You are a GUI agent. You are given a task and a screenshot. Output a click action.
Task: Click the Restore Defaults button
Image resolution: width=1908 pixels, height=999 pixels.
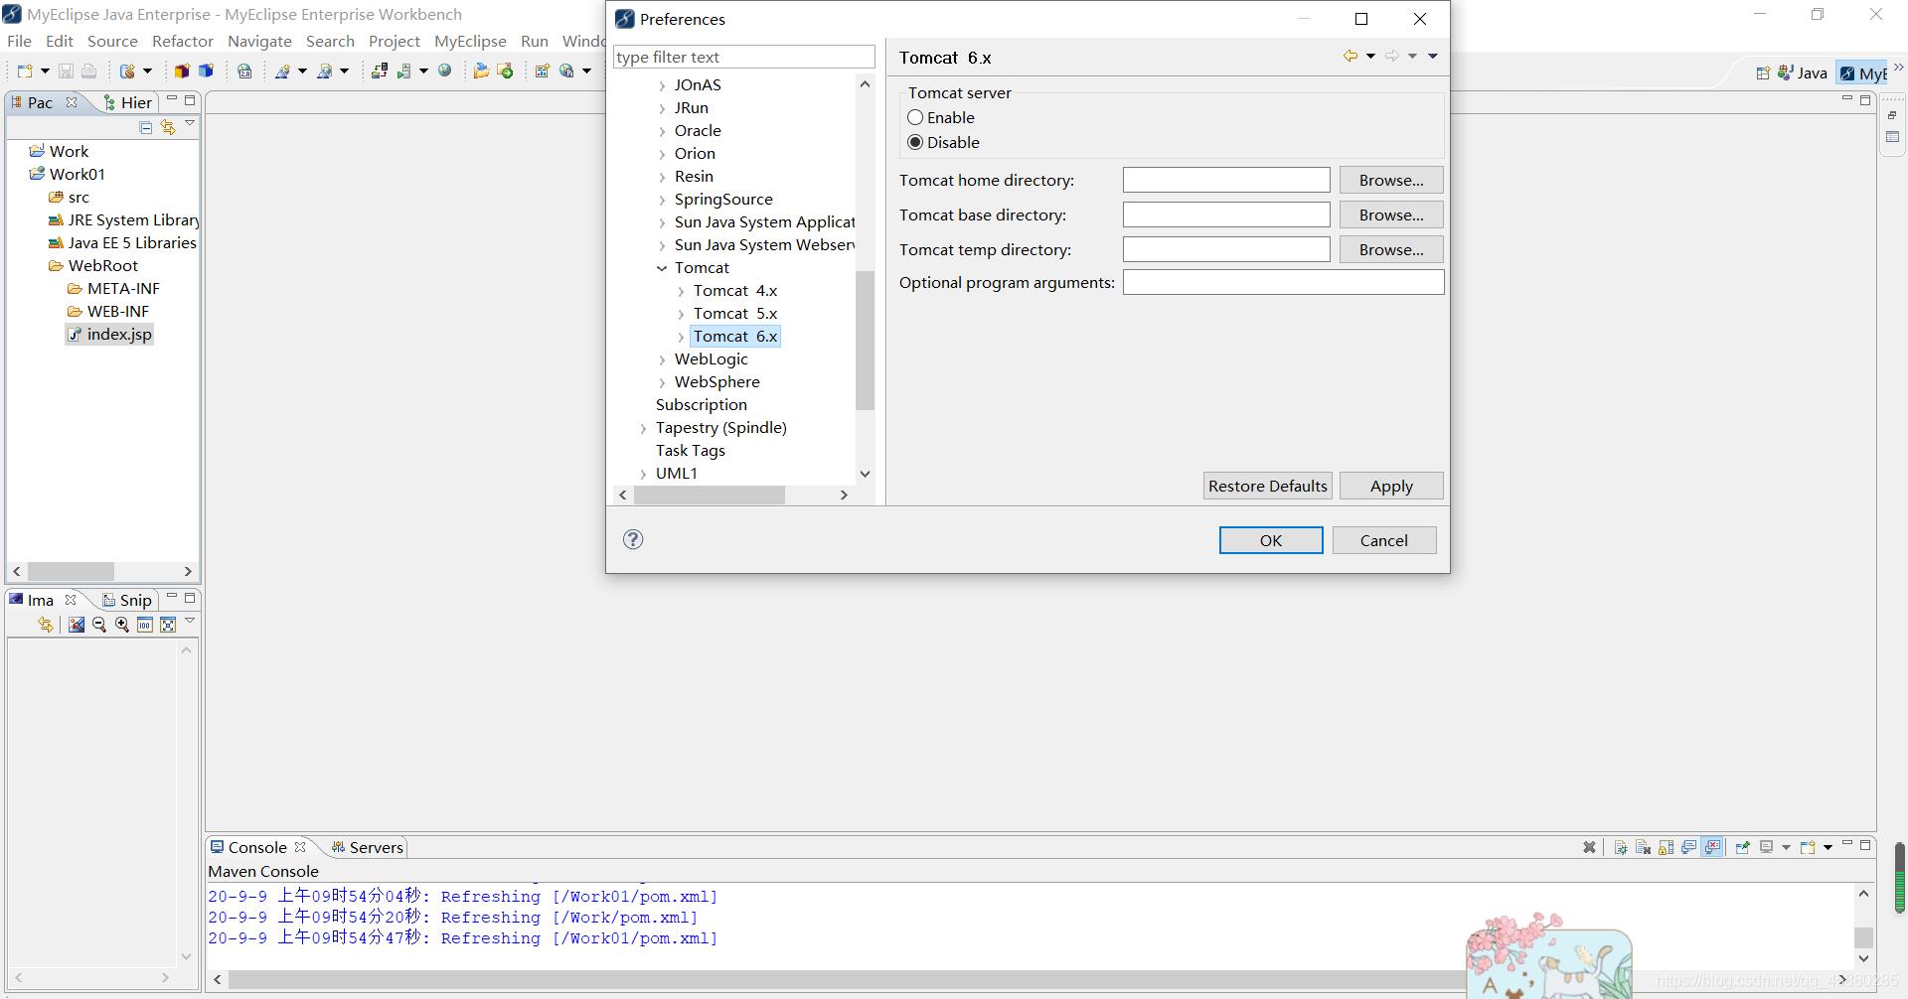point(1267,486)
